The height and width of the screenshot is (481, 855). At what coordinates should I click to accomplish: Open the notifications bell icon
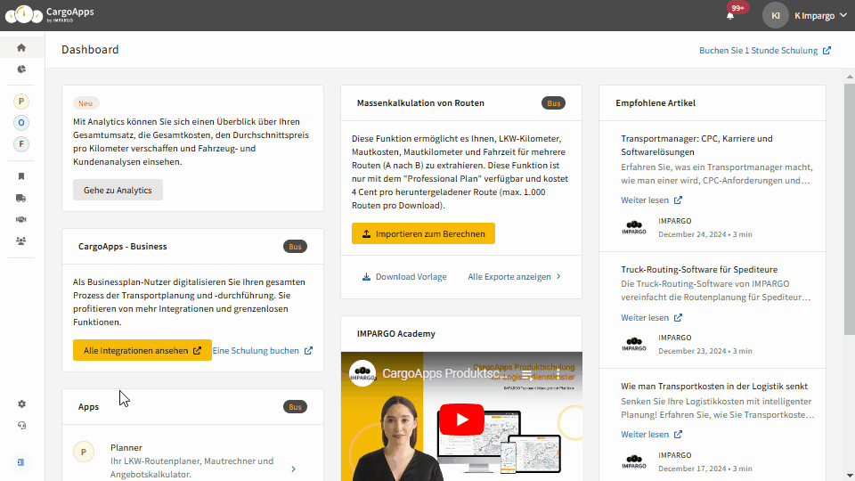click(730, 16)
